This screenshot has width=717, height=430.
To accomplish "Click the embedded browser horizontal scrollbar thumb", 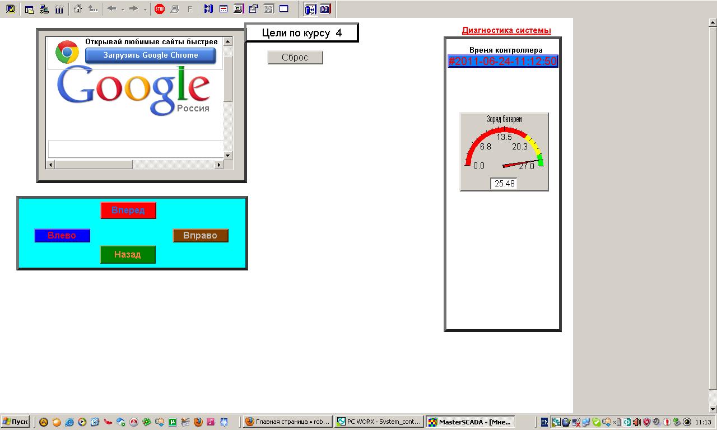I will click(94, 165).
